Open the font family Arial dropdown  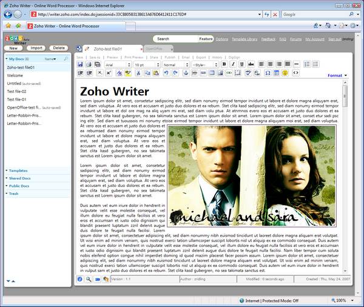pyautogui.click(x=118, y=65)
